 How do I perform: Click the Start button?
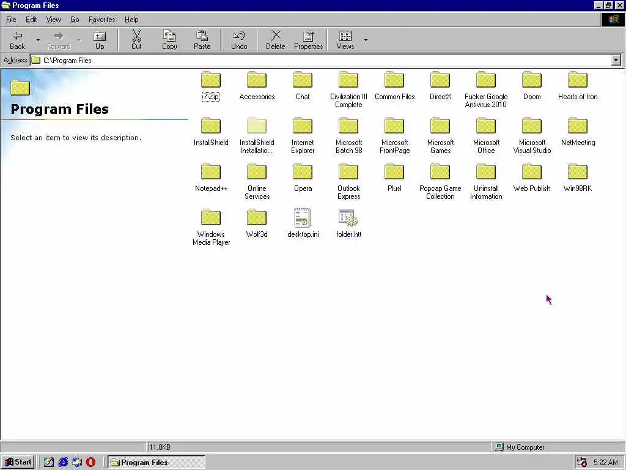coord(18,463)
